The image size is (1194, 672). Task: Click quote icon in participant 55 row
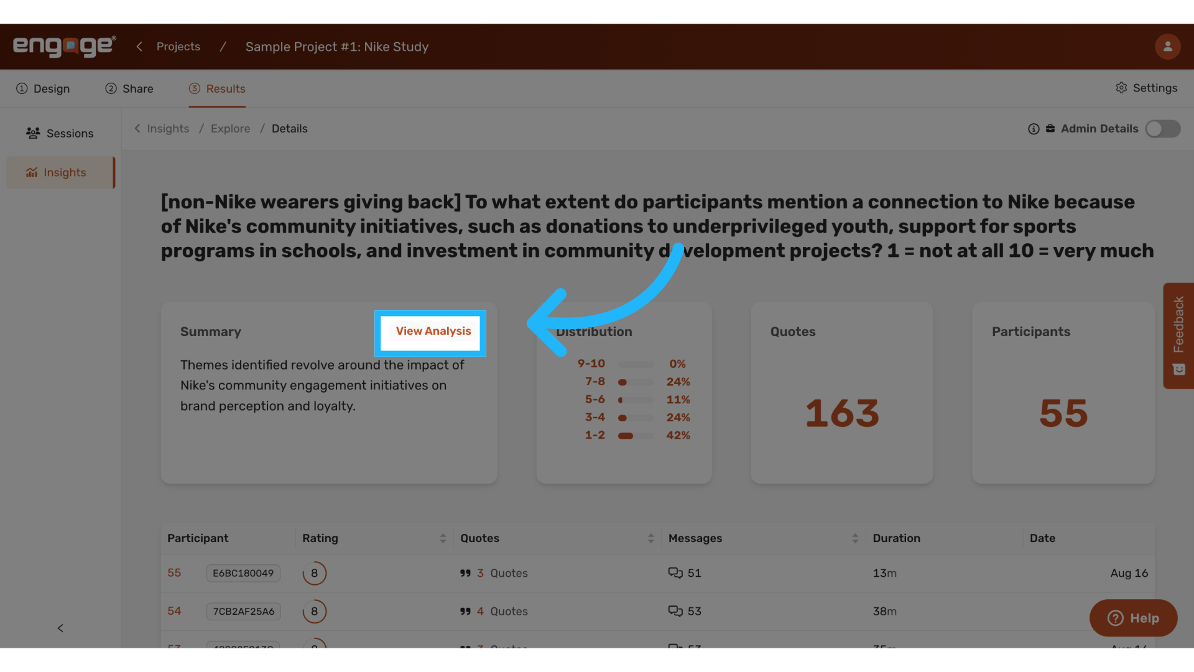(x=465, y=573)
